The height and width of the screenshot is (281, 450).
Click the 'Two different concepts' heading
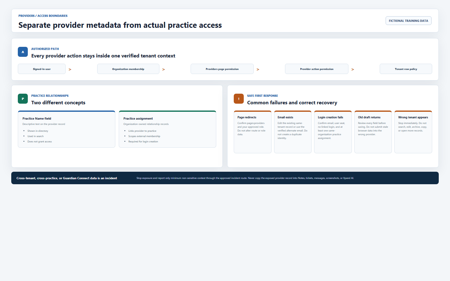point(58,103)
